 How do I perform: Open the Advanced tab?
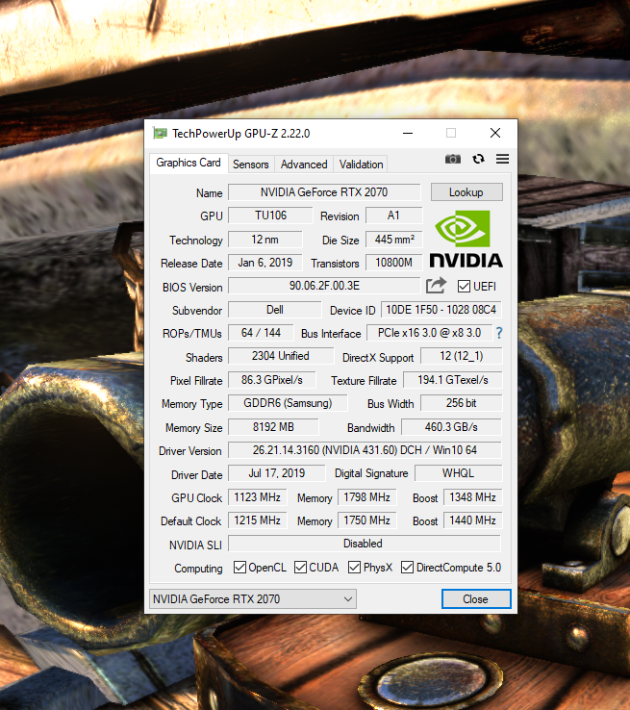click(x=304, y=165)
